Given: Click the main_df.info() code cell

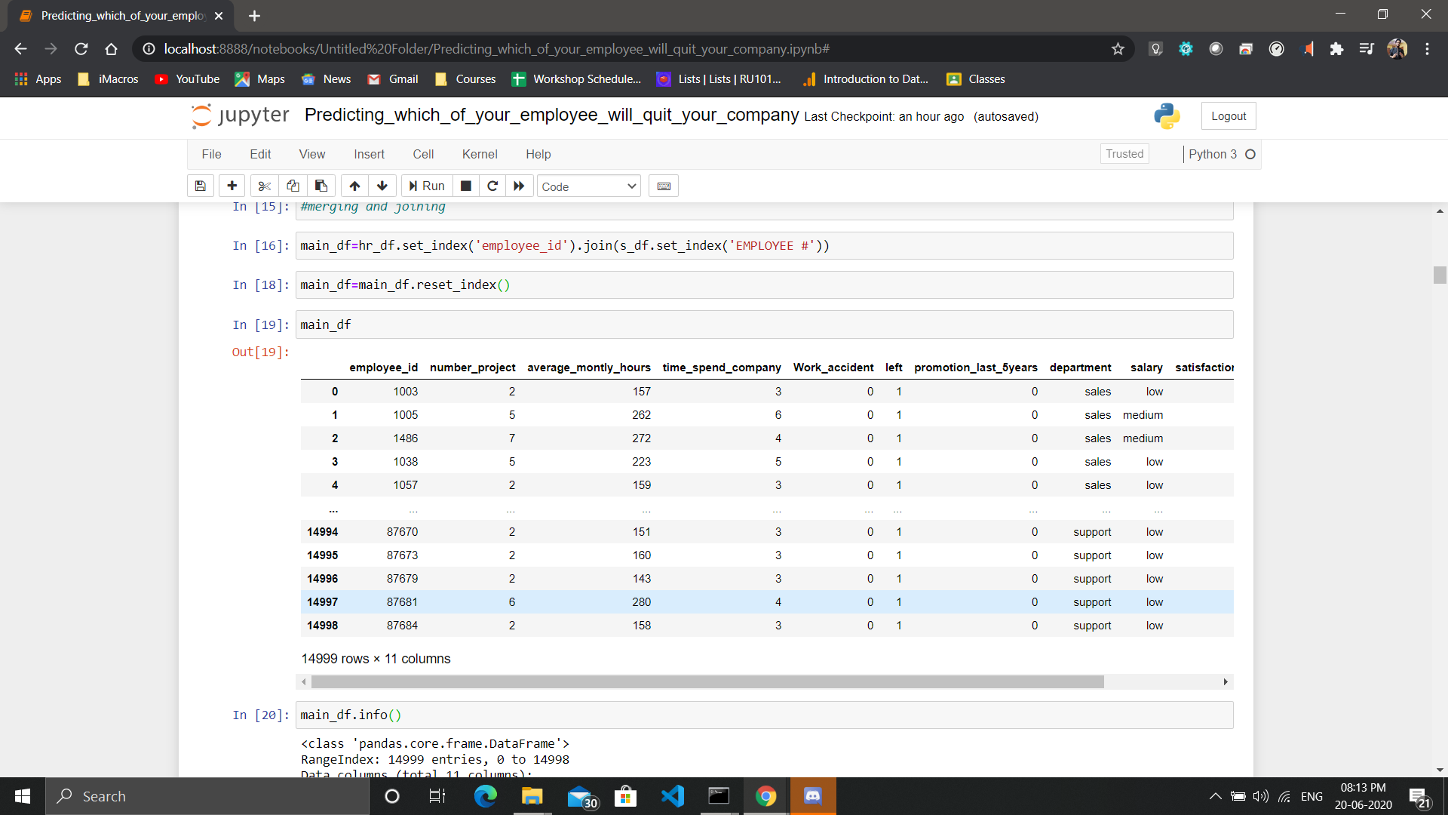Looking at the screenshot, I should (x=764, y=715).
